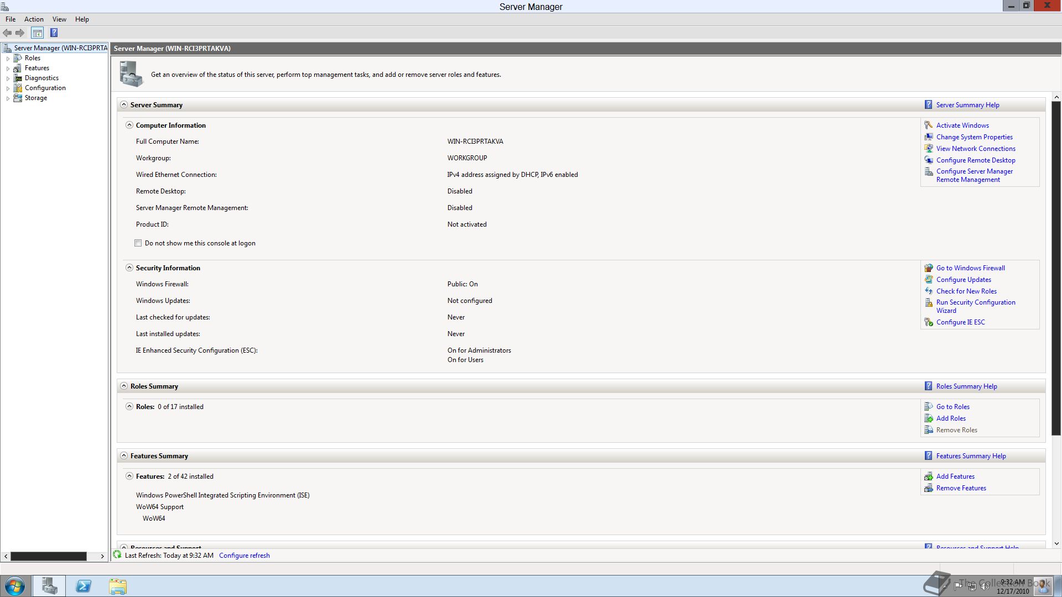This screenshot has height=597, width=1062.
Task: Click the Forward arrow toolbar icon
Action: [x=20, y=33]
